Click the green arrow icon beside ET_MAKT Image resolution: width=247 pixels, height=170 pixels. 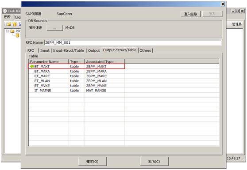click(x=32, y=67)
